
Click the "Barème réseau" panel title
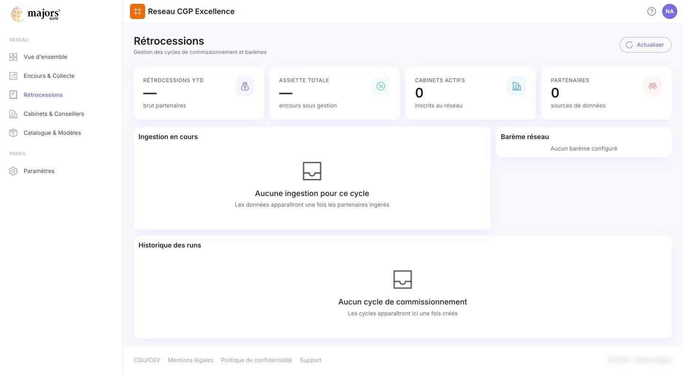pos(525,137)
